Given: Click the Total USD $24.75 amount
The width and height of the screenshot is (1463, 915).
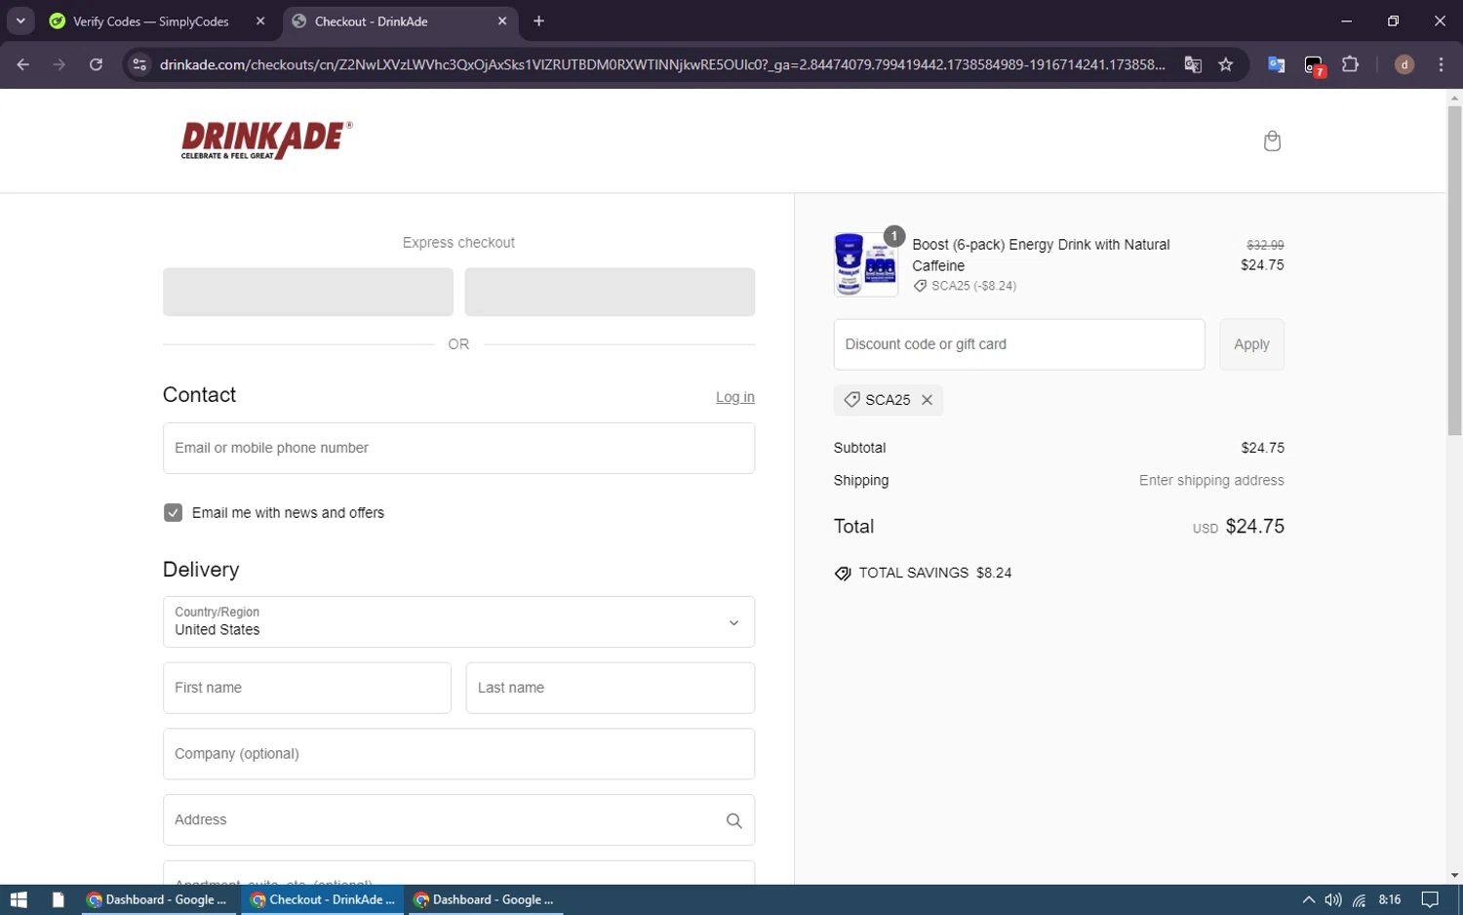Looking at the screenshot, I should pyautogui.click(x=1238, y=527).
